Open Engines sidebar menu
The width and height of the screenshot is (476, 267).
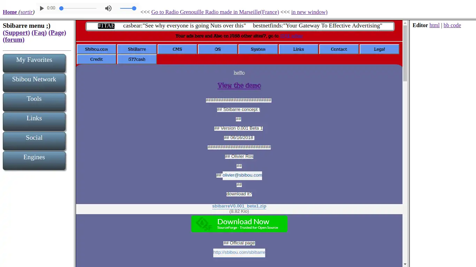(34, 161)
